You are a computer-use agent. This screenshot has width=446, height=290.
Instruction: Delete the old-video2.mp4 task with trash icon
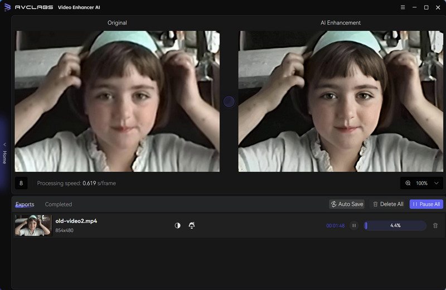(x=435, y=226)
